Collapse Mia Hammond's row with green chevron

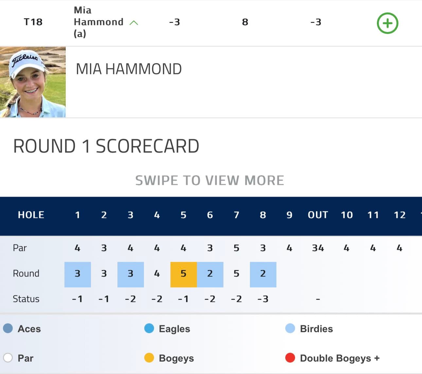(134, 23)
